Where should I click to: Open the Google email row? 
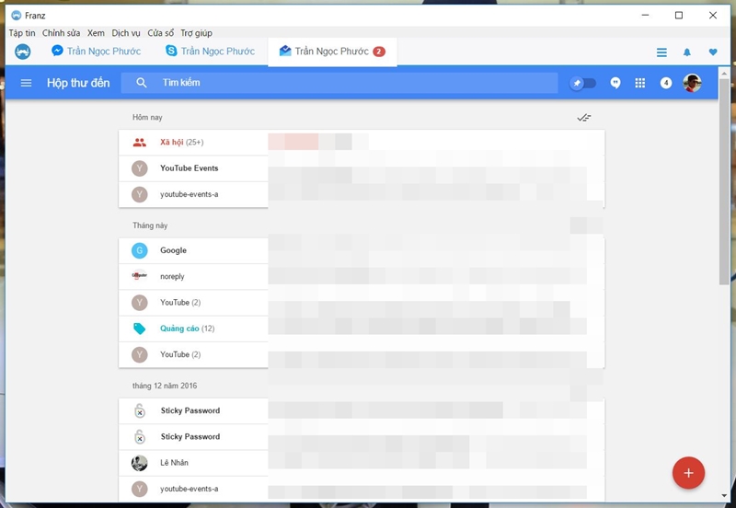coord(362,250)
